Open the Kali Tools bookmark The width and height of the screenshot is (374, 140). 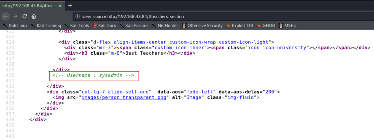click(x=76, y=26)
